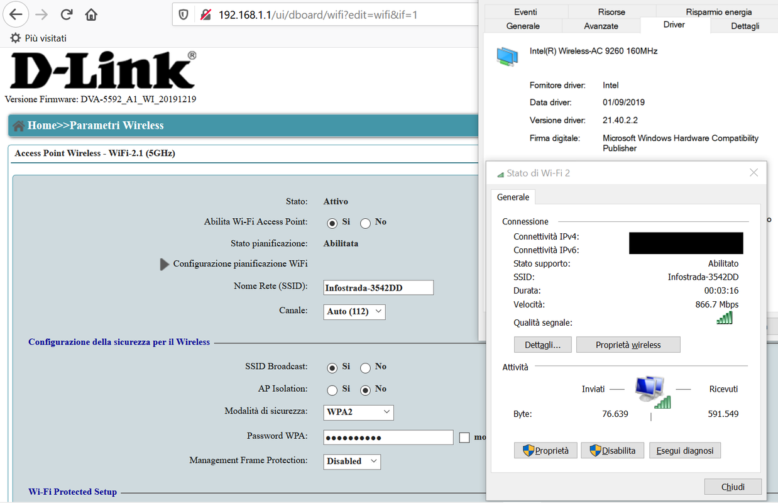Go back with browser back arrow

click(16, 14)
